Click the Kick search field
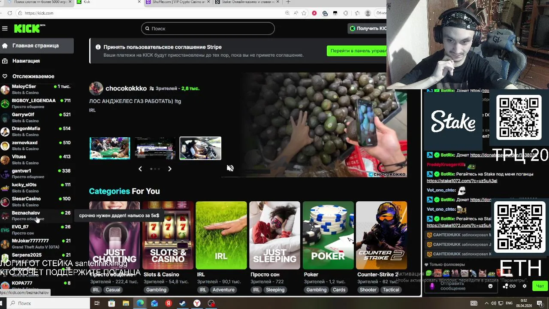 click(x=208, y=29)
